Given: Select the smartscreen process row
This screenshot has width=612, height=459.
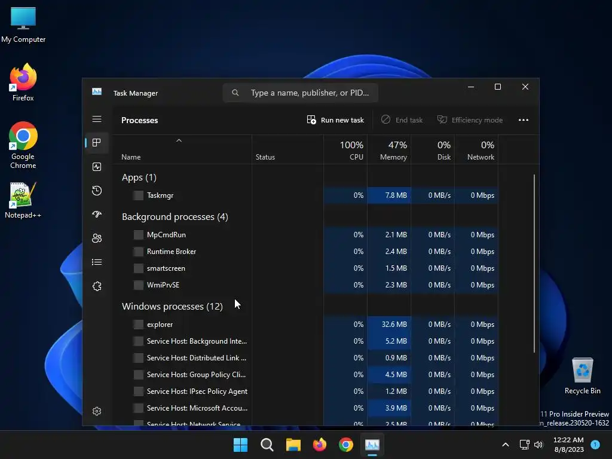Looking at the screenshot, I should [305, 268].
